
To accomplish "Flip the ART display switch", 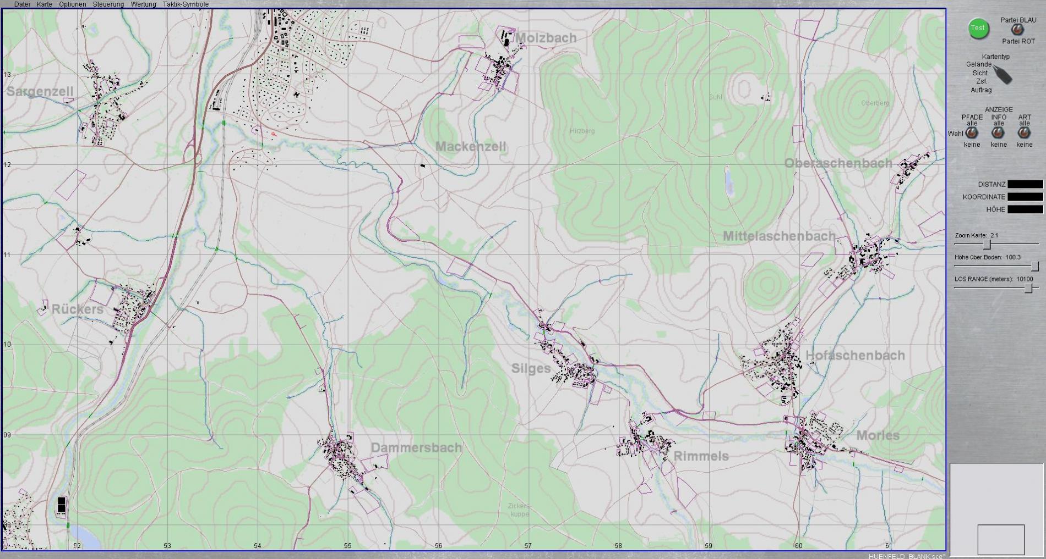I will pos(1024,133).
